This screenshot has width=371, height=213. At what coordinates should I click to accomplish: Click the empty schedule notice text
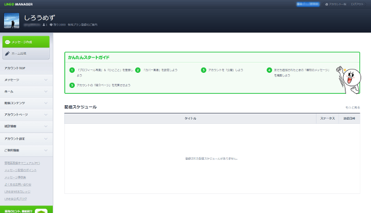tap(212, 159)
